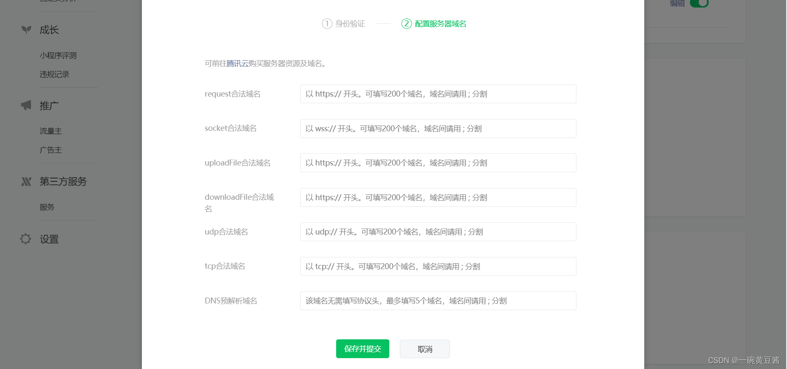Click step 2 circle icon for 配置服务器域名

(406, 24)
